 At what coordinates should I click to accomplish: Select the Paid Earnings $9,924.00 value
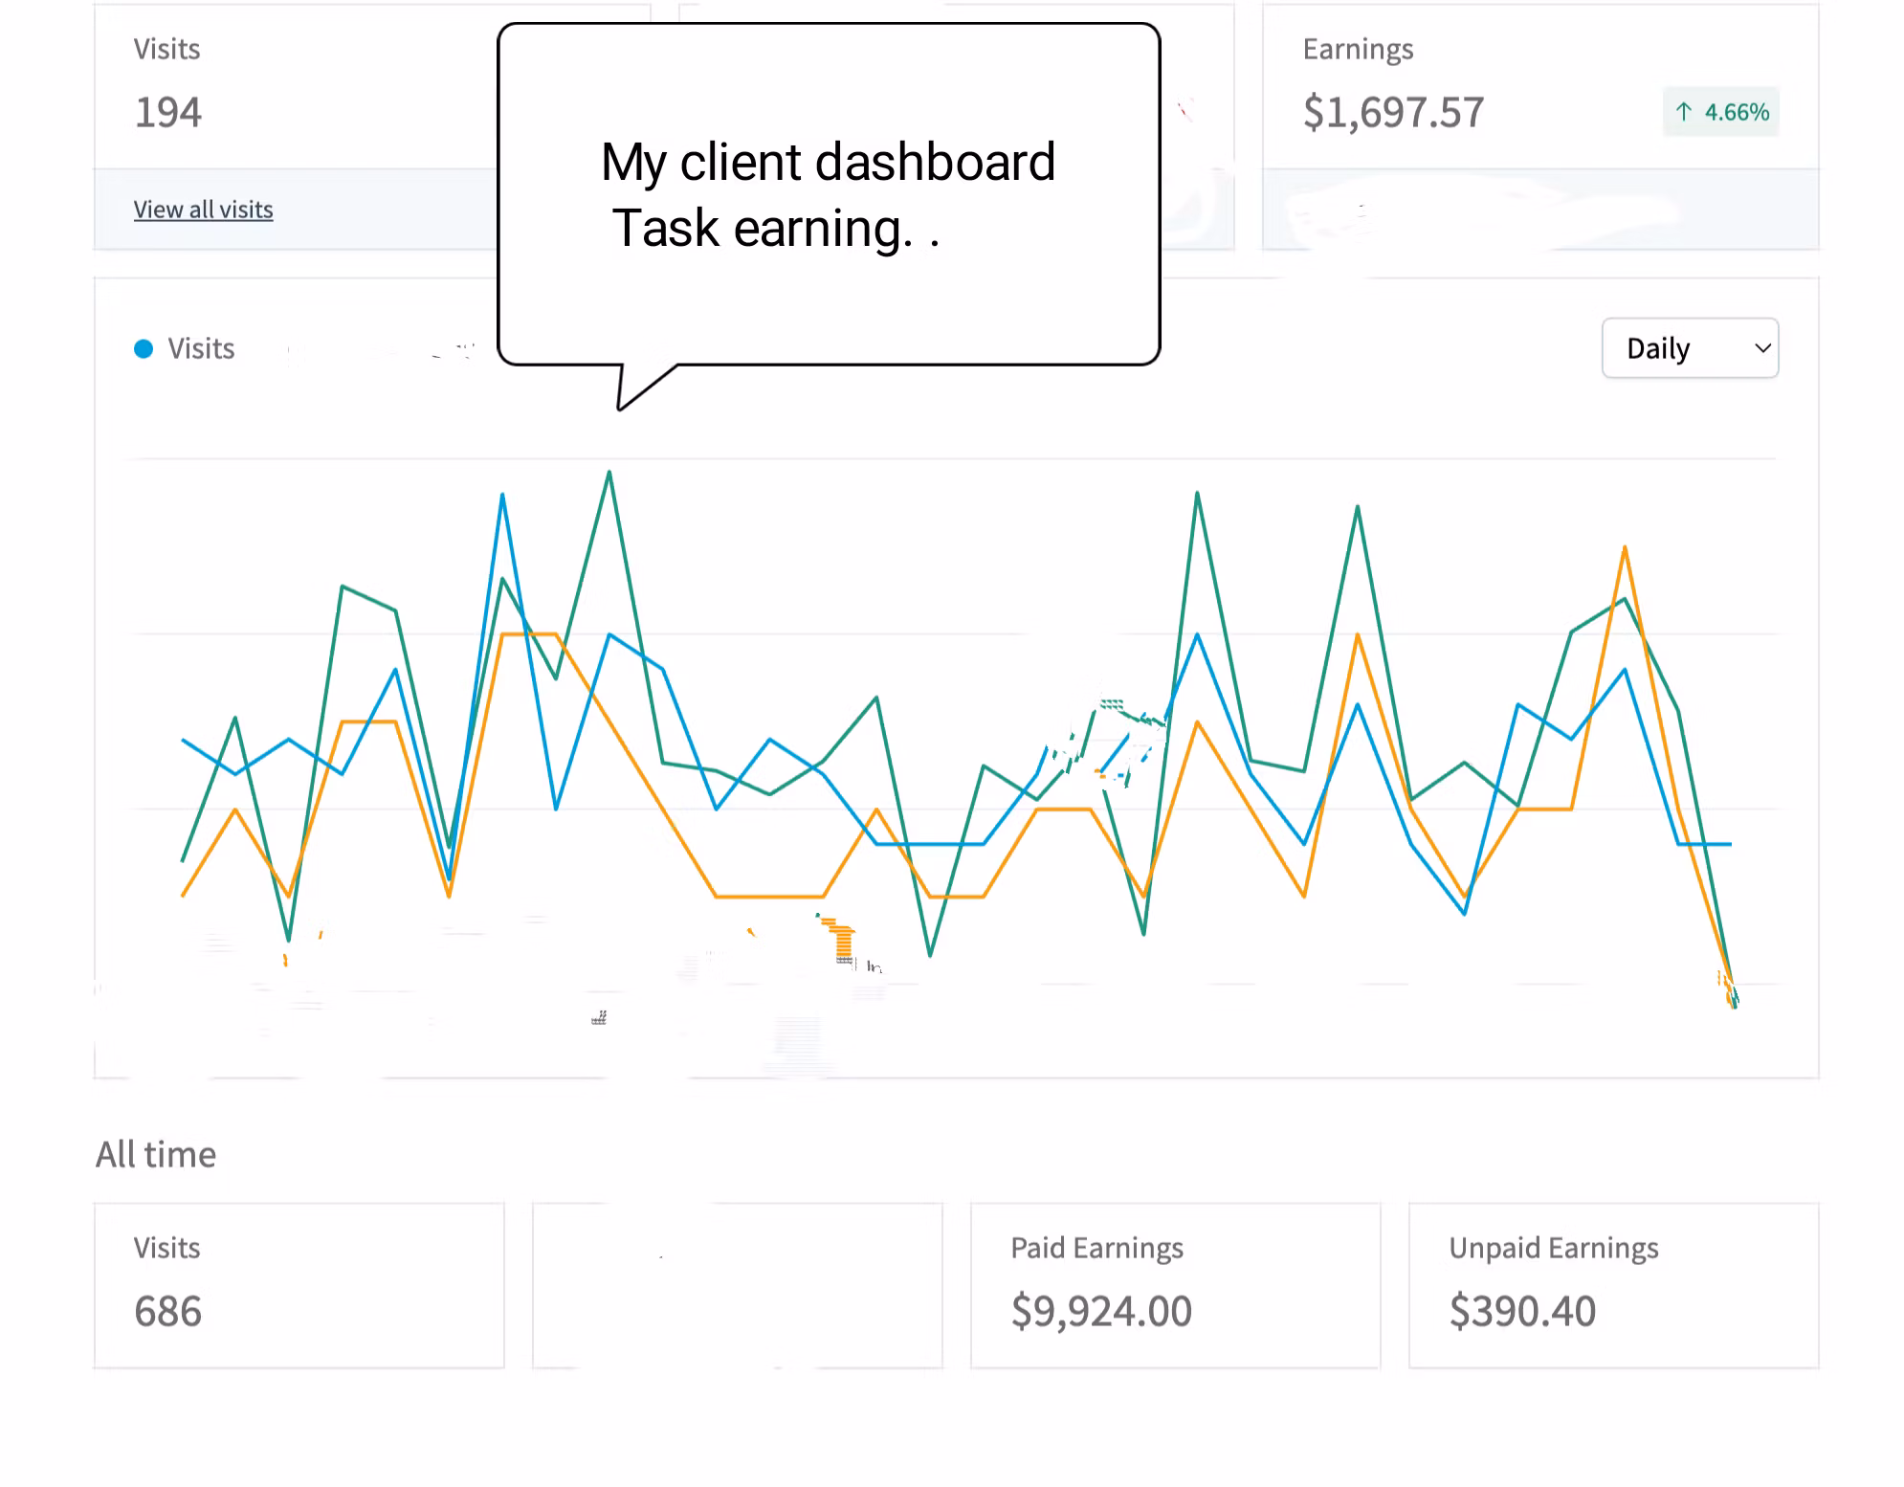pyautogui.click(x=1101, y=1311)
